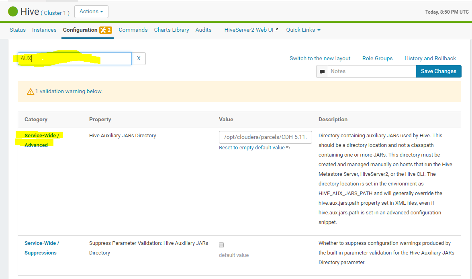
Task: Clear the AUX search with X button
Action: (x=139, y=58)
